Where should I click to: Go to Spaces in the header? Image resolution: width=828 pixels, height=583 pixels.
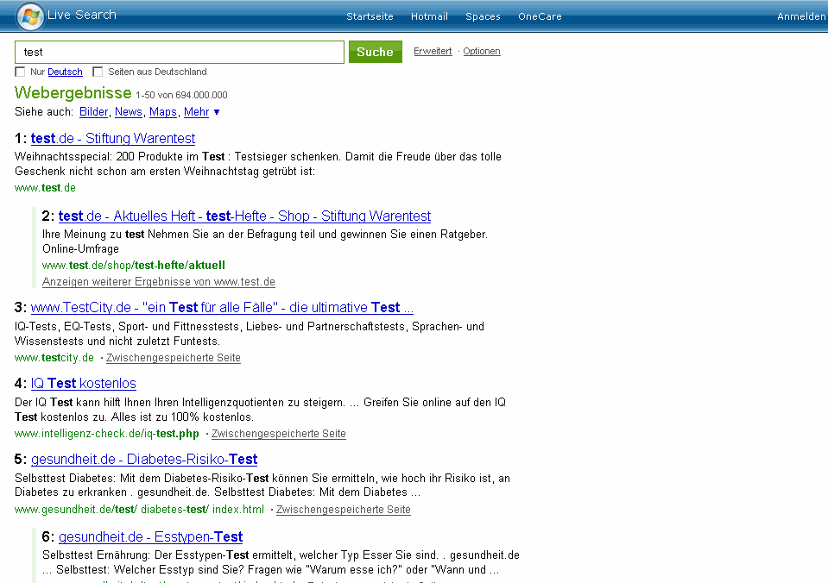tap(483, 16)
